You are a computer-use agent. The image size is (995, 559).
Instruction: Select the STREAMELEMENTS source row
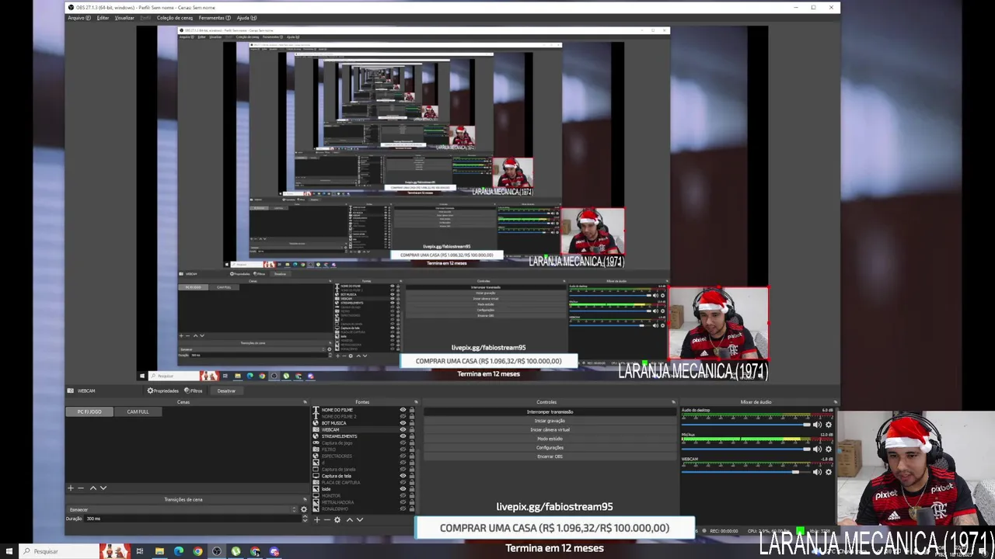(x=363, y=436)
